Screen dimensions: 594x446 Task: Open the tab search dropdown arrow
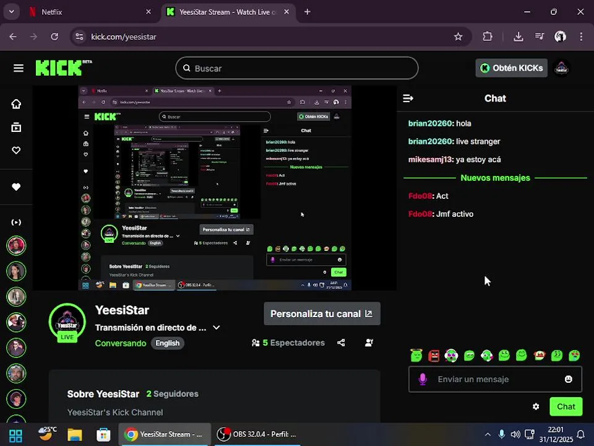(x=12, y=12)
